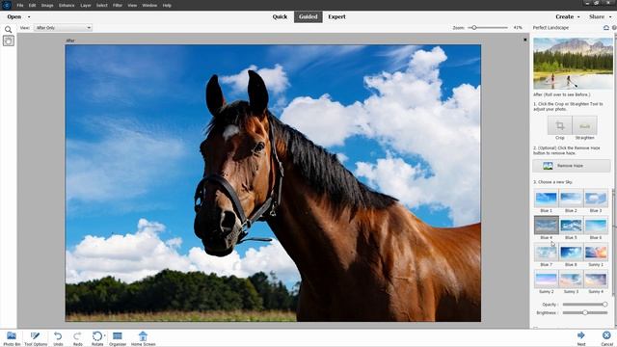This screenshot has width=617, height=347.
Task: Choose the Sunny 3 sky preset
Action: point(571,280)
